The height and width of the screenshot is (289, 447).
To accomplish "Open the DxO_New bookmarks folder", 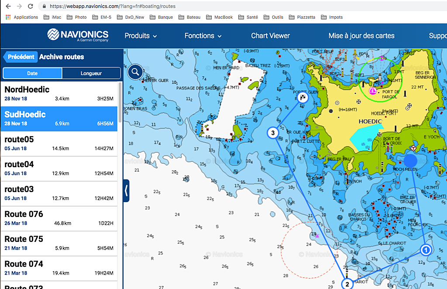I will pyautogui.click(x=131, y=17).
